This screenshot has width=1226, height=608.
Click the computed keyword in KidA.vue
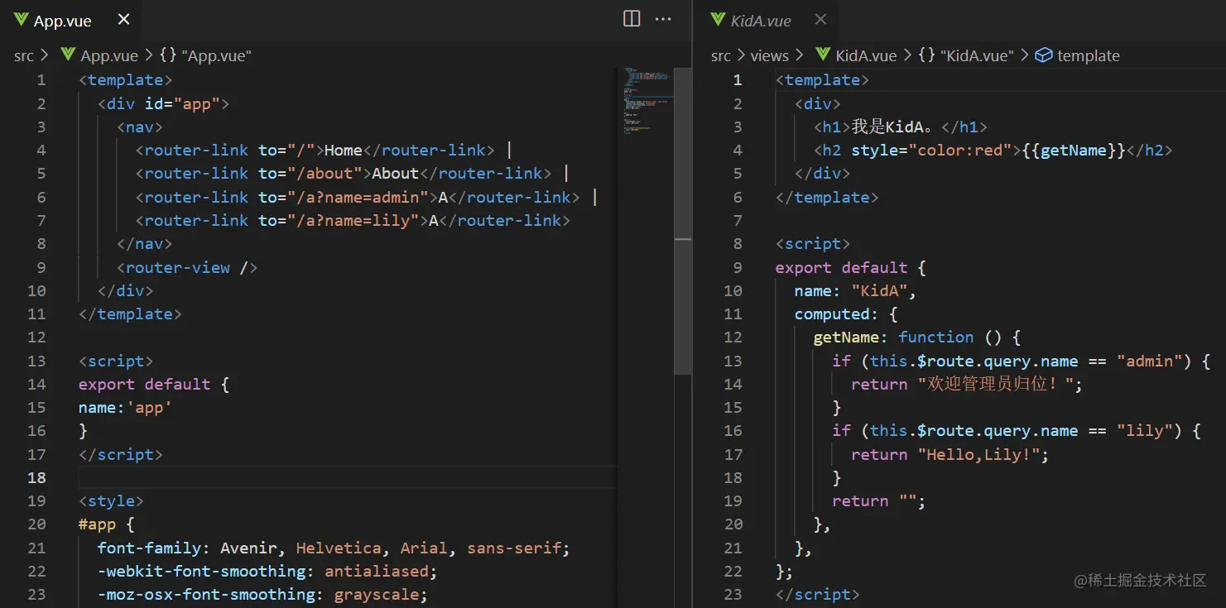pos(832,314)
